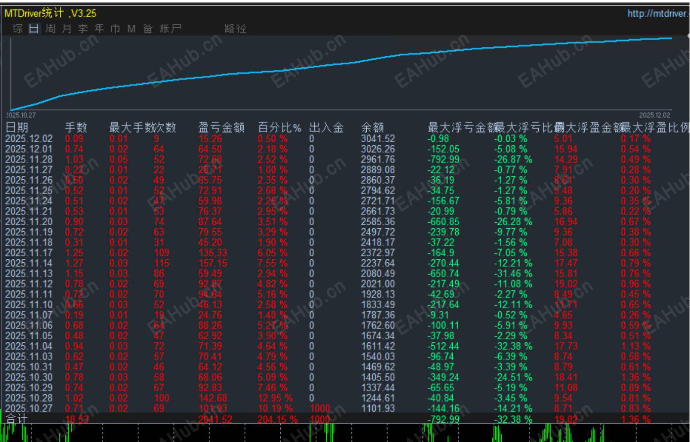Select date cell 2025.12.02 in the table

coord(29,139)
